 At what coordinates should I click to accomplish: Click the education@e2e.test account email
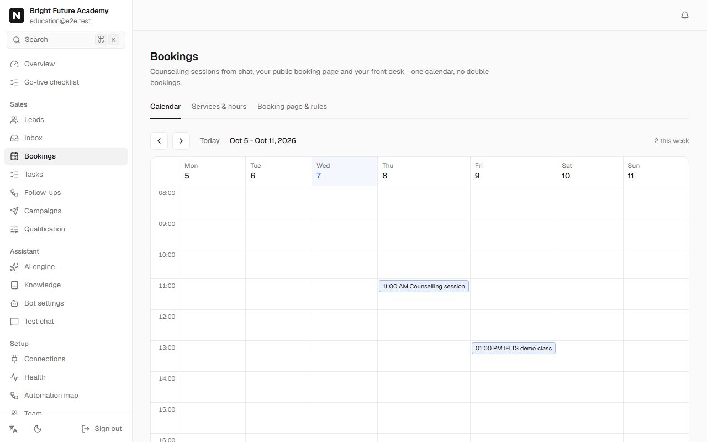(60, 21)
